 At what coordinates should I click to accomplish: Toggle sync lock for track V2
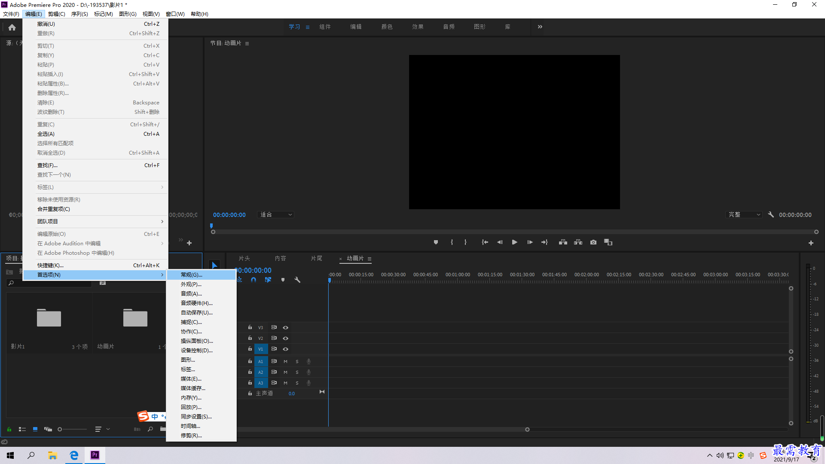click(274, 338)
